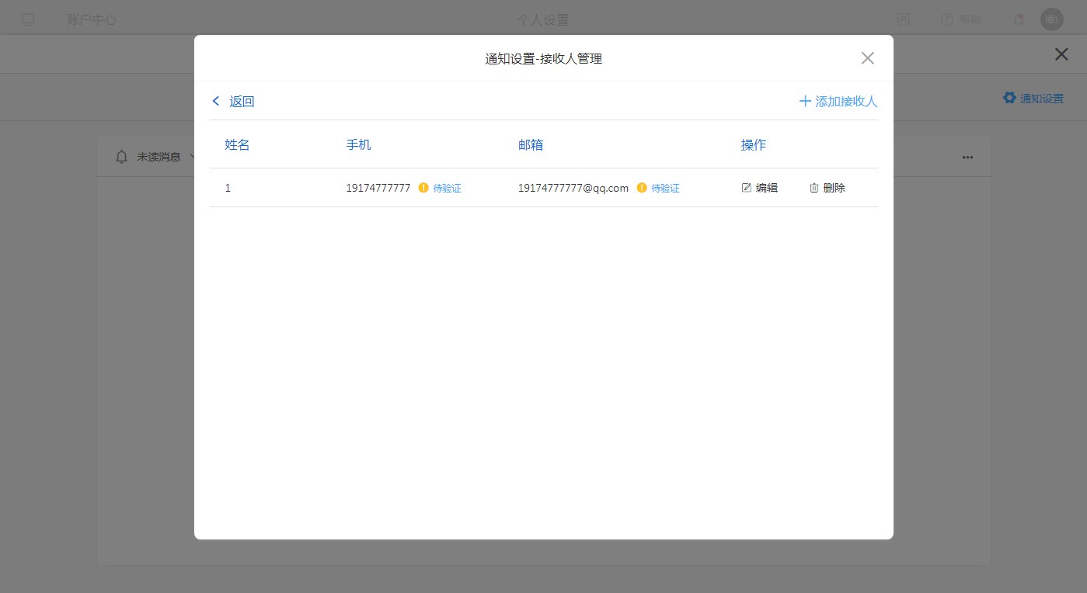Click the yellow warning icon beside email address
The height and width of the screenshot is (593, 1087).
[x=642, y=188]
